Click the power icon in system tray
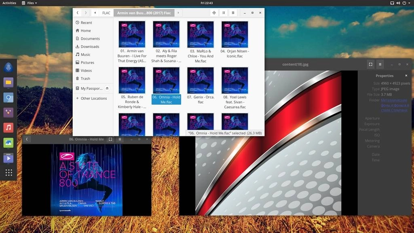The width and height of the screenshot is (414, 233). 404,3
